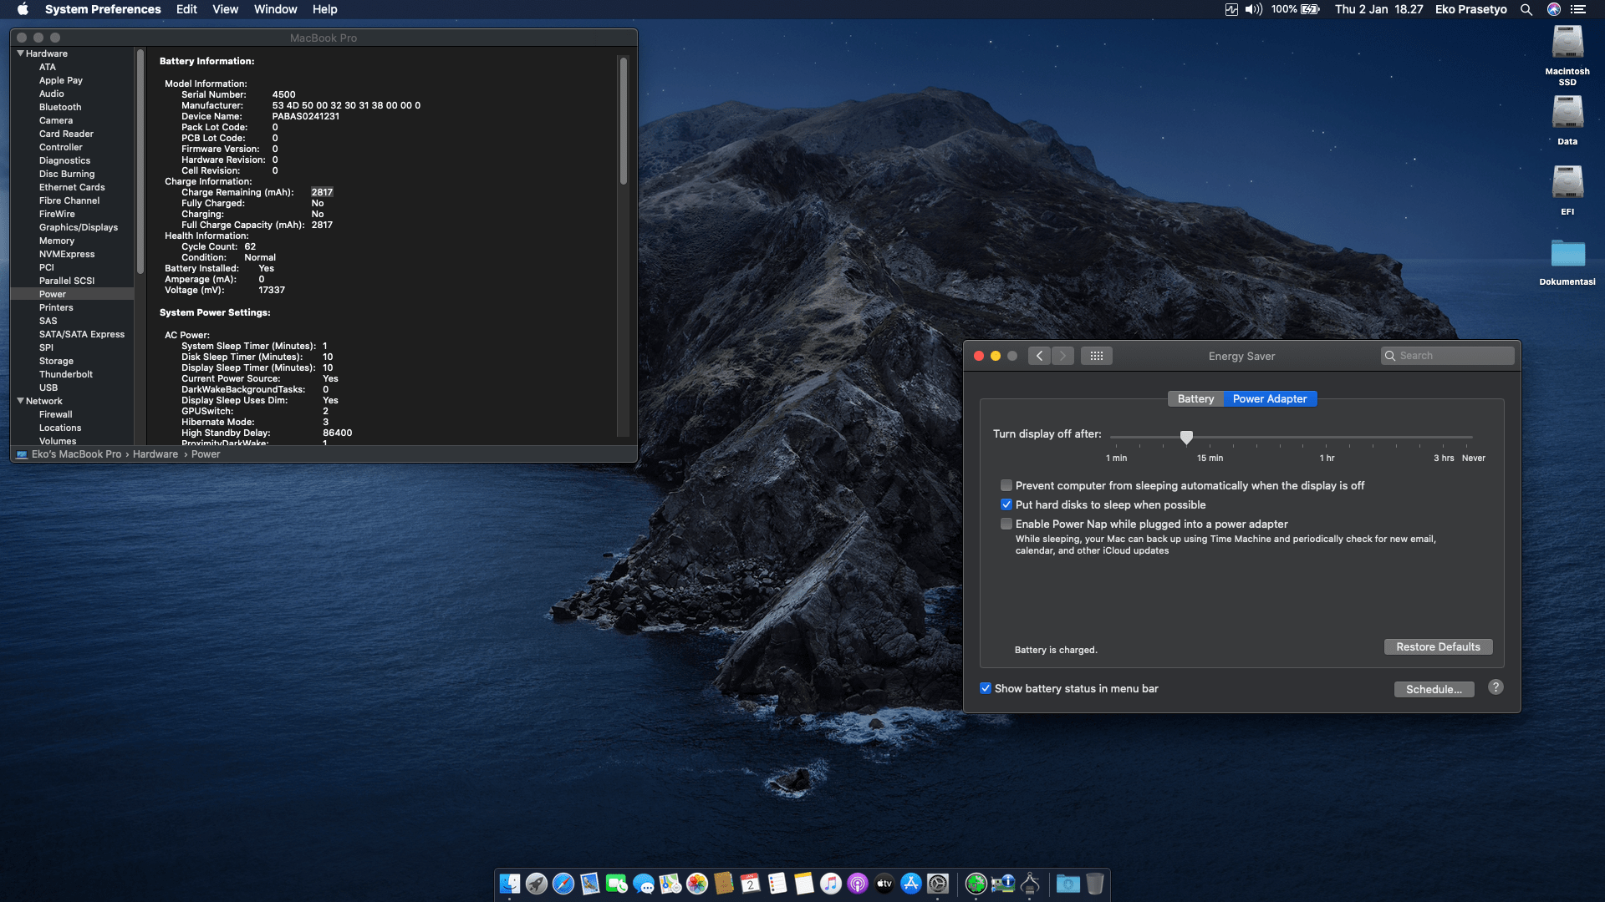The image size is (1605, 902).
Task: Click the battery status in menu bar
Action: click(x=1295, y=9)
